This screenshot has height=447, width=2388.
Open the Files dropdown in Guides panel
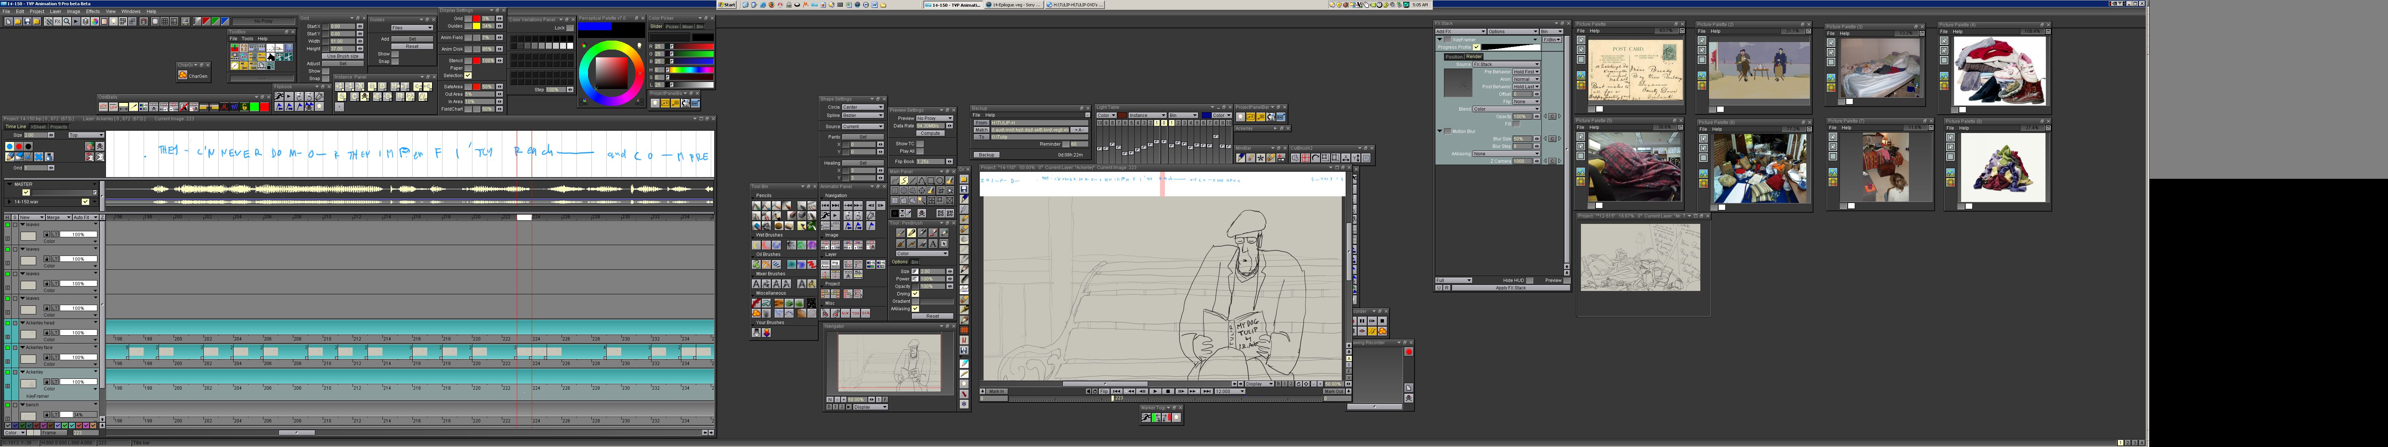coord(413,28)
